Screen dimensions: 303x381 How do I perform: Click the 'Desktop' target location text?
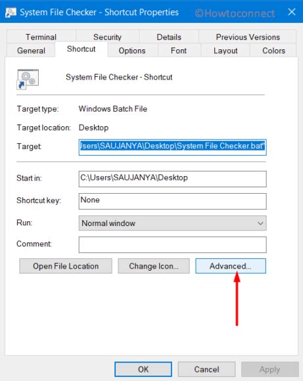(93, 128)
